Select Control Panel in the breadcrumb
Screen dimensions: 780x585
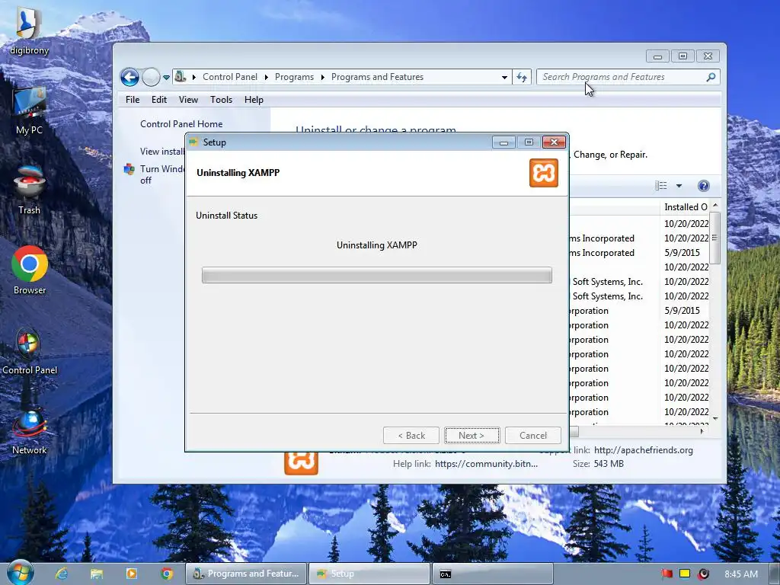click(230, 77)
